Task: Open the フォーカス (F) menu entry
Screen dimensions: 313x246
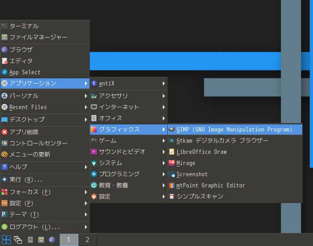Action: point(45,192)
